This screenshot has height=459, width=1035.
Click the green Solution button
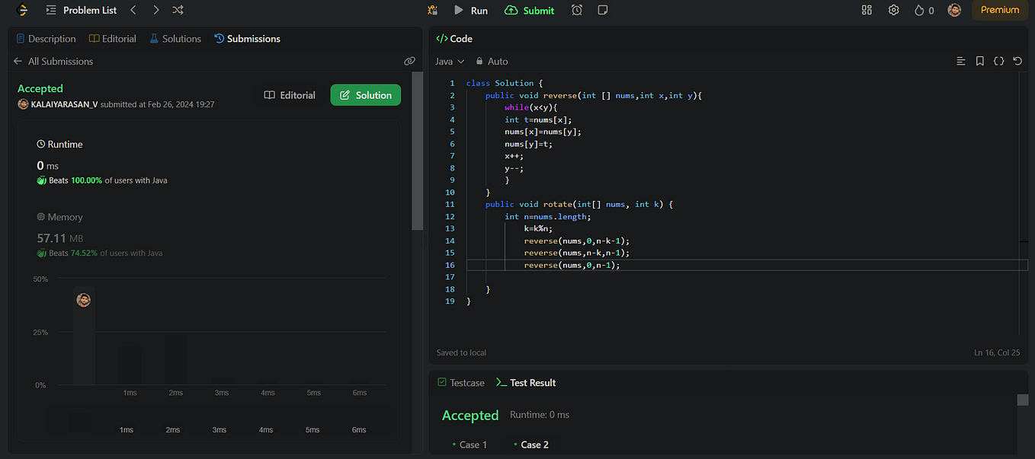(366, 95)
